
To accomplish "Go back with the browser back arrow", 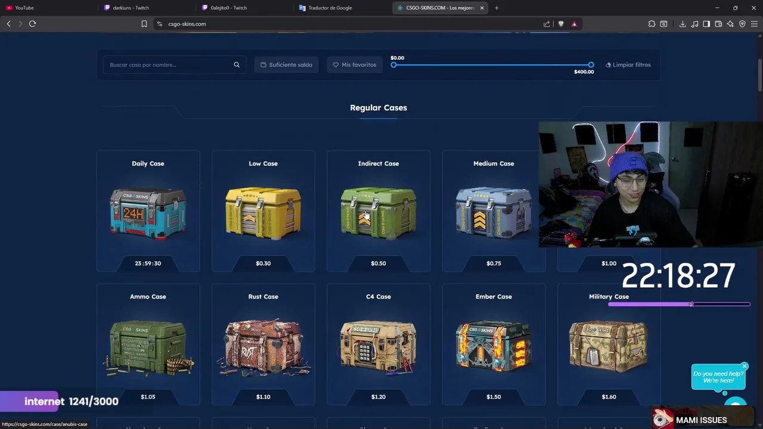I will (x=8, y=24).
